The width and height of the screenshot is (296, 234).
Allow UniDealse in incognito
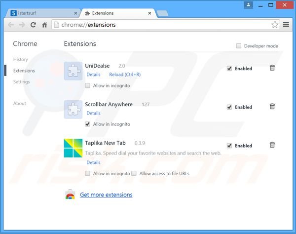[87, 85]
